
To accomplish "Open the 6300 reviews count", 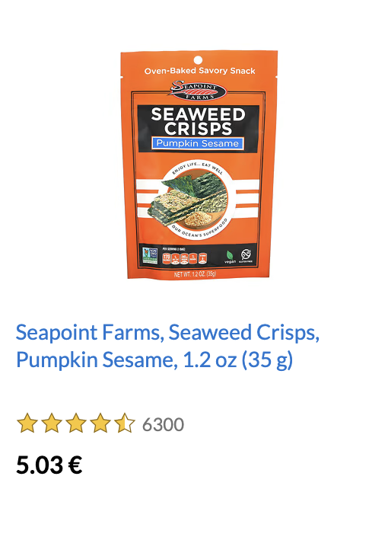I will tap(163, 424).
